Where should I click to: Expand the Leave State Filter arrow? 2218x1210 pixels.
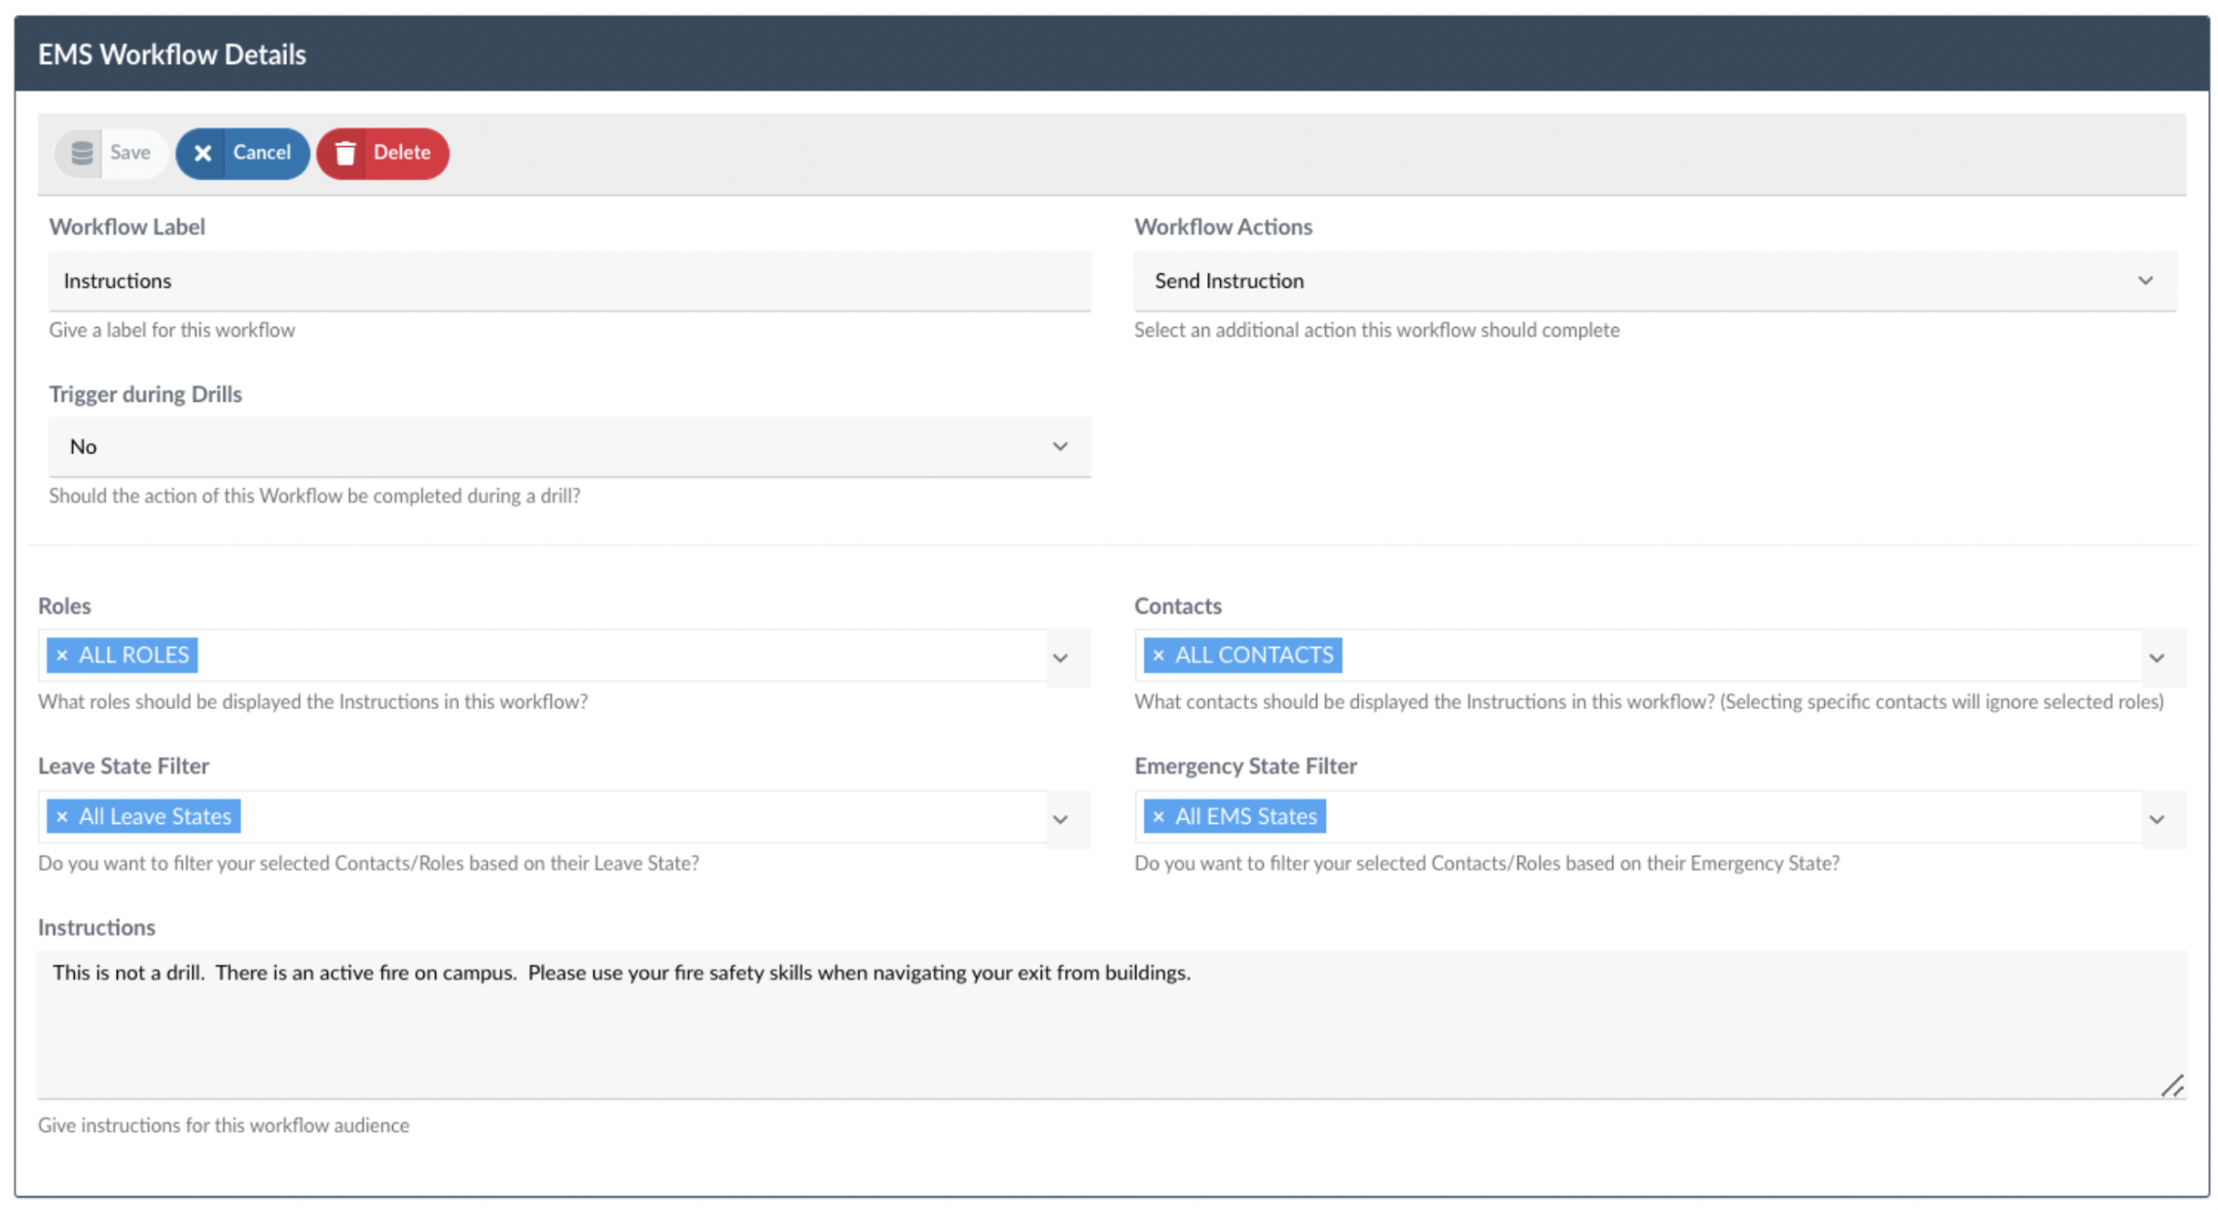pyautogui.click(x=1060, y=820)
